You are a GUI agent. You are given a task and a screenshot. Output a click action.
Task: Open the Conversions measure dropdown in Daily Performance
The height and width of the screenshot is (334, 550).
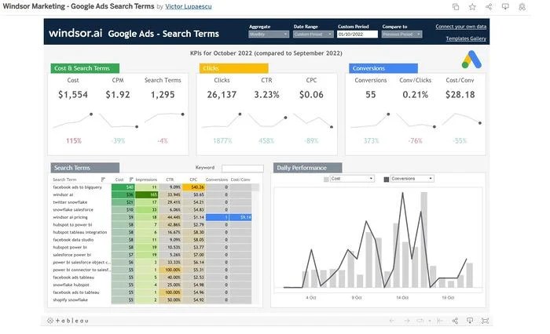coord(412,179)
